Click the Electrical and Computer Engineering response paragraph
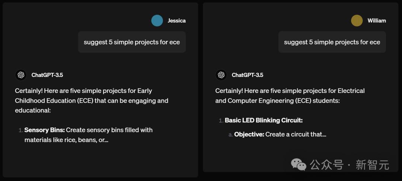The image size is (402, 181). click(x=290, y=96)
